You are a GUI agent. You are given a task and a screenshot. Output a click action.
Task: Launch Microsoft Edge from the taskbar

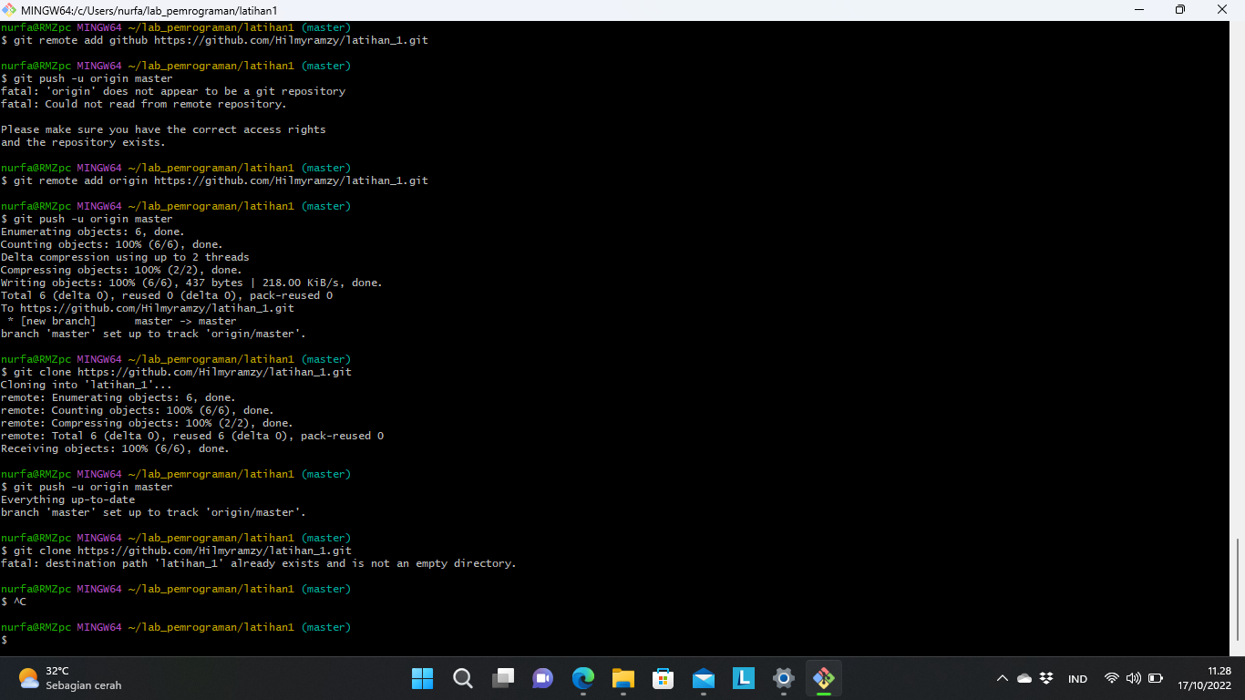coord(582,678)
